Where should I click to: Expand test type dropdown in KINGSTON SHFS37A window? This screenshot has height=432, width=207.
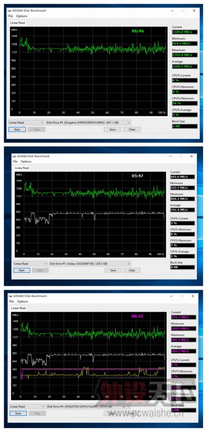[x=27, y=406]
